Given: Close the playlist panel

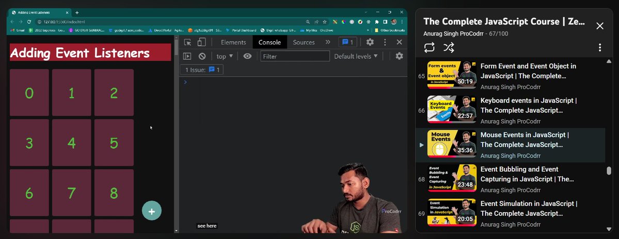Looking at the screenshot, I should point(600,26).
